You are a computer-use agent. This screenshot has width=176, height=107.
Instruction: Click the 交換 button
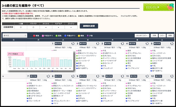click(154, 36)
